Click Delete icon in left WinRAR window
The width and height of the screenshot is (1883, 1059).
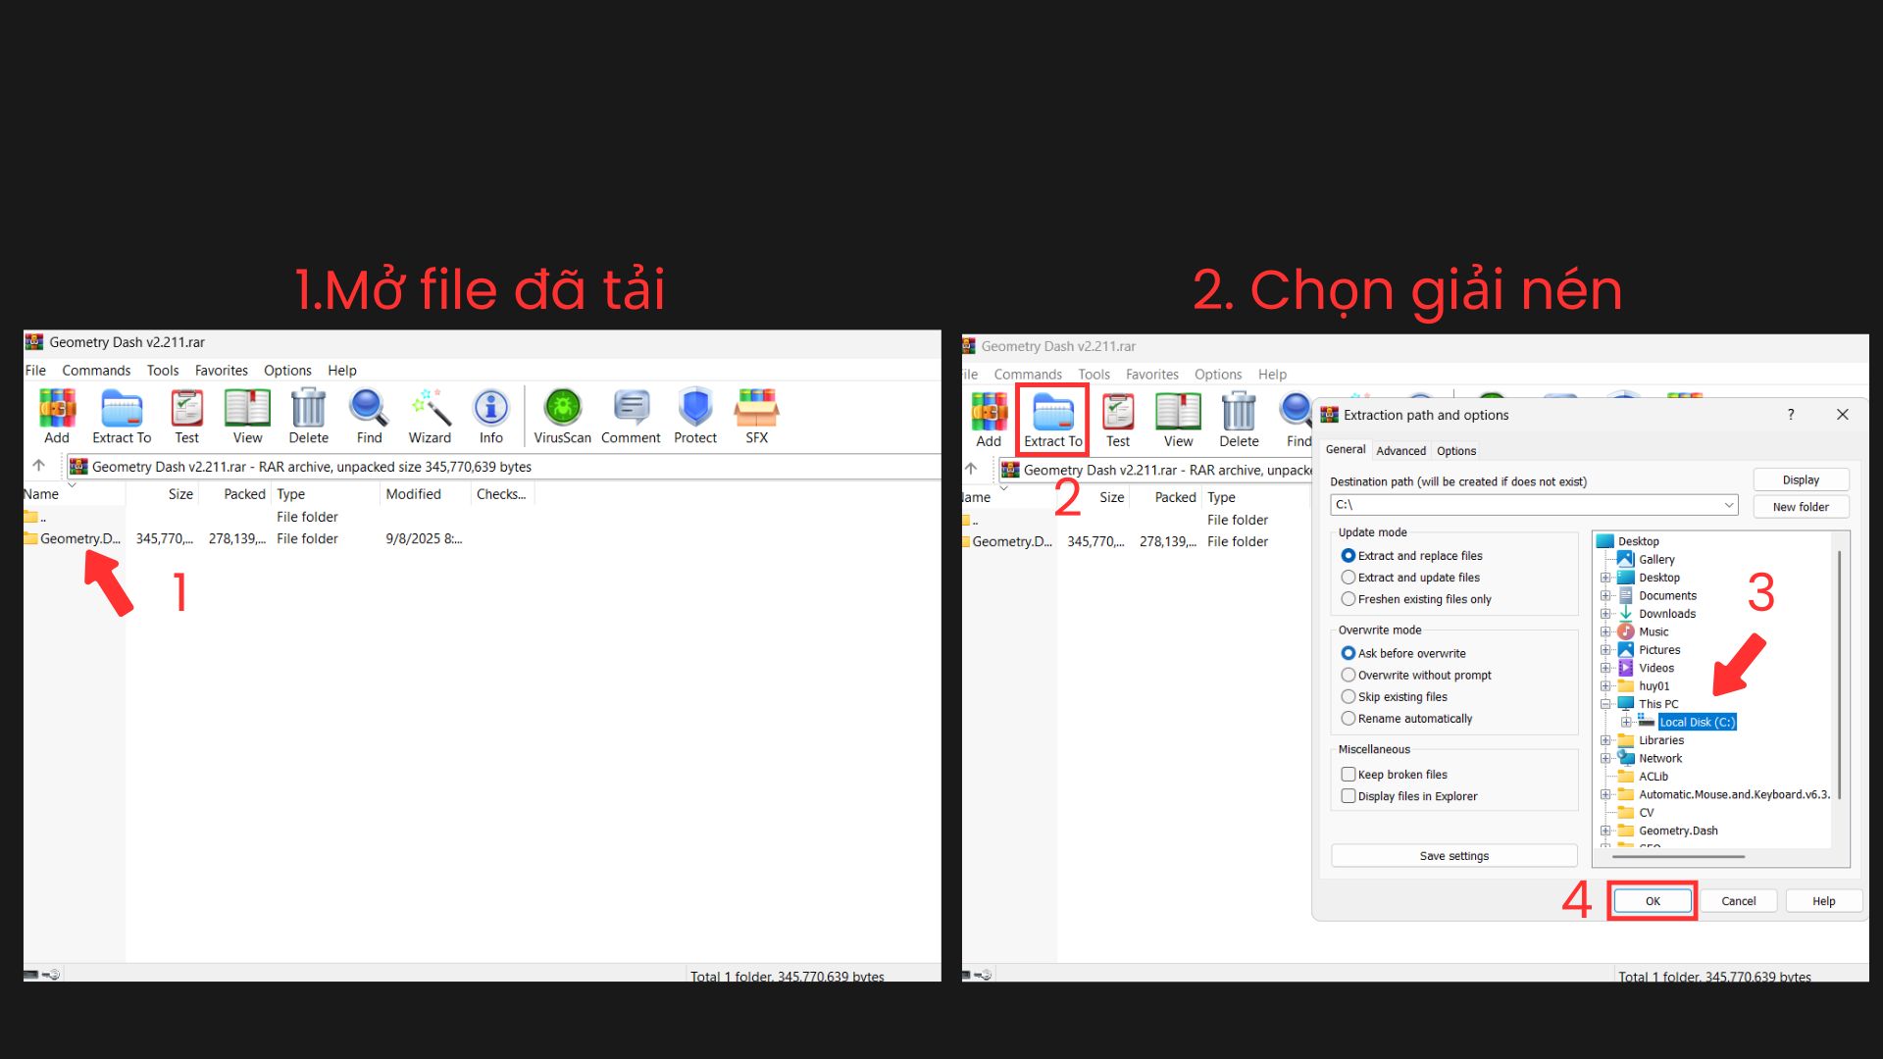(308, 416)
